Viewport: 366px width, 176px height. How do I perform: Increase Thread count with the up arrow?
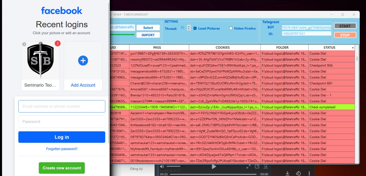[189, 27]
